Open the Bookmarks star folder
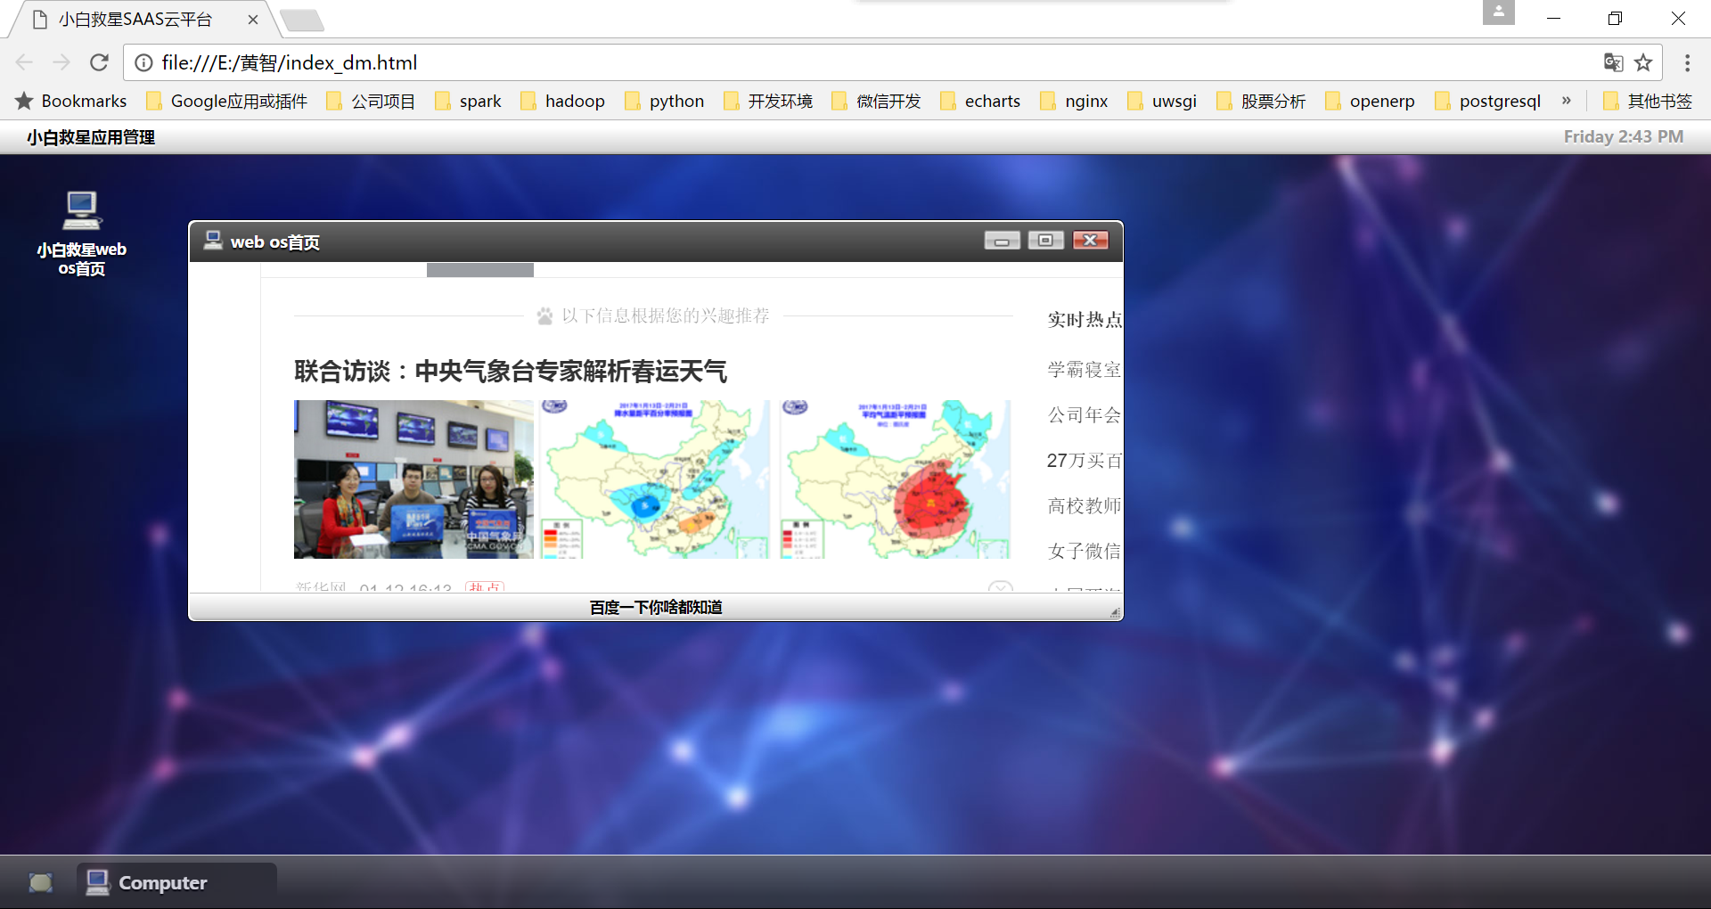The height and width of the screenshot is (909, 1711). tap(71, 102)
